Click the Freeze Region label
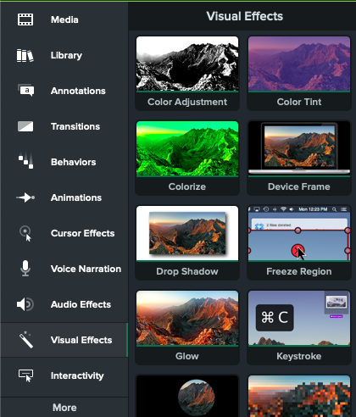Viewport: 356px width, 417px height. (x=299, y=271)
